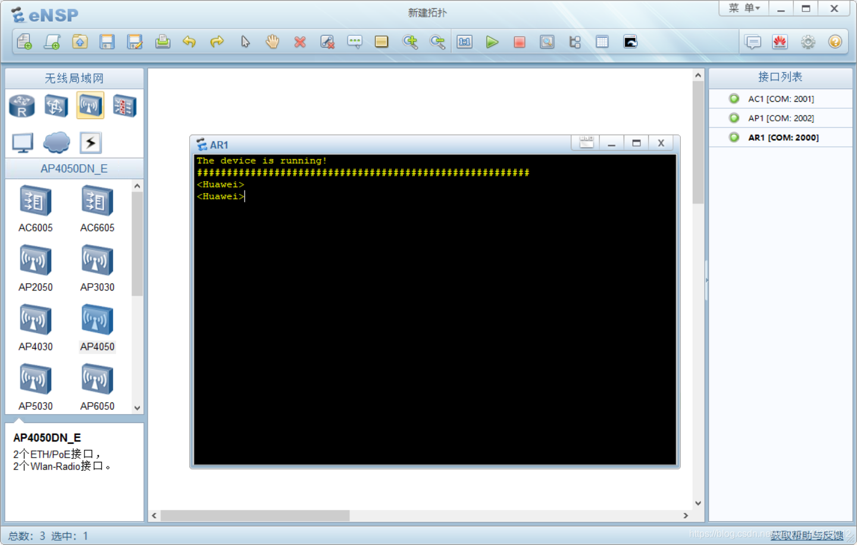Select the switch device category
The width and height of the screenshot is (857, 545).
click(56, 106)
